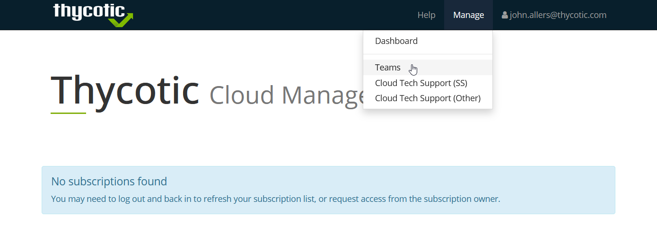Click the green checkmark arrow under the logo
The width and height of the screenshot is (657, 235).
121,21
